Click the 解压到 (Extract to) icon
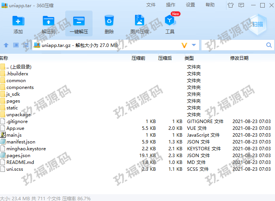Viewport: 275px width, 201px height. [49, 24]
